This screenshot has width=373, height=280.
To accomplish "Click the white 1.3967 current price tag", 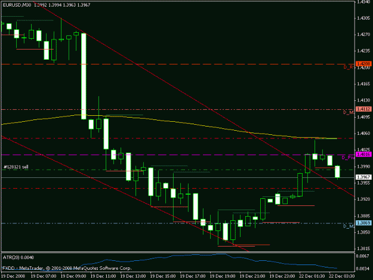I will [x=363, y=177].
